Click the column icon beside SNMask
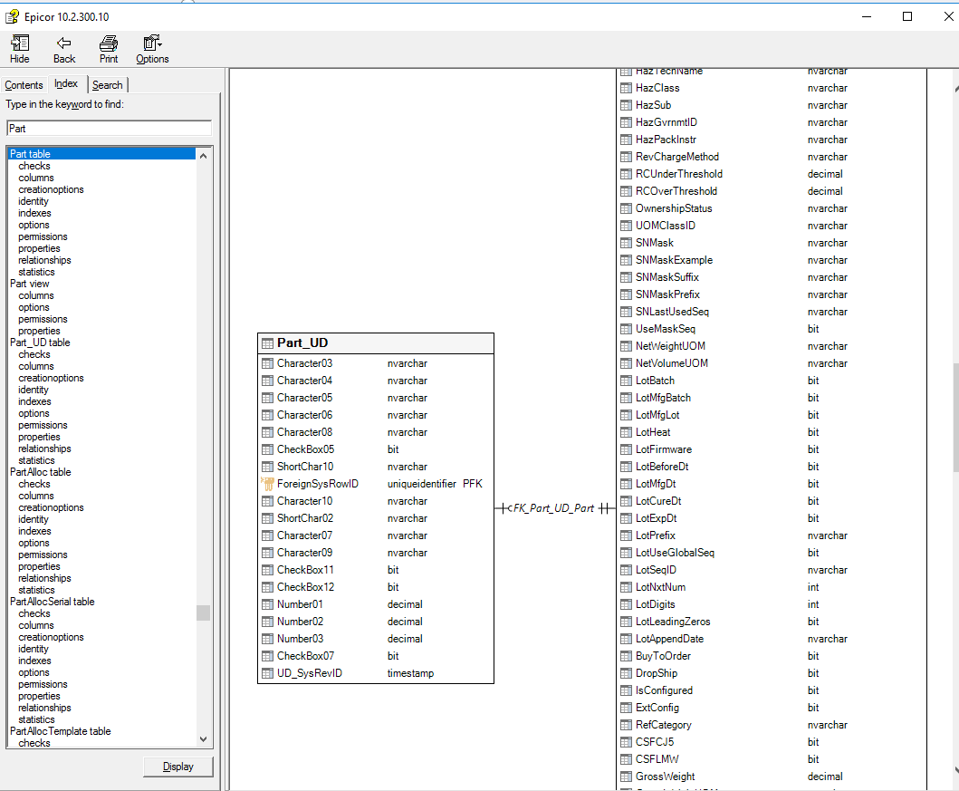 click(626, 243)
